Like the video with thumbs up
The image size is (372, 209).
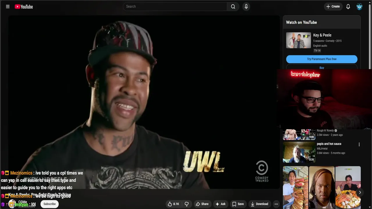tap(174, 204)
